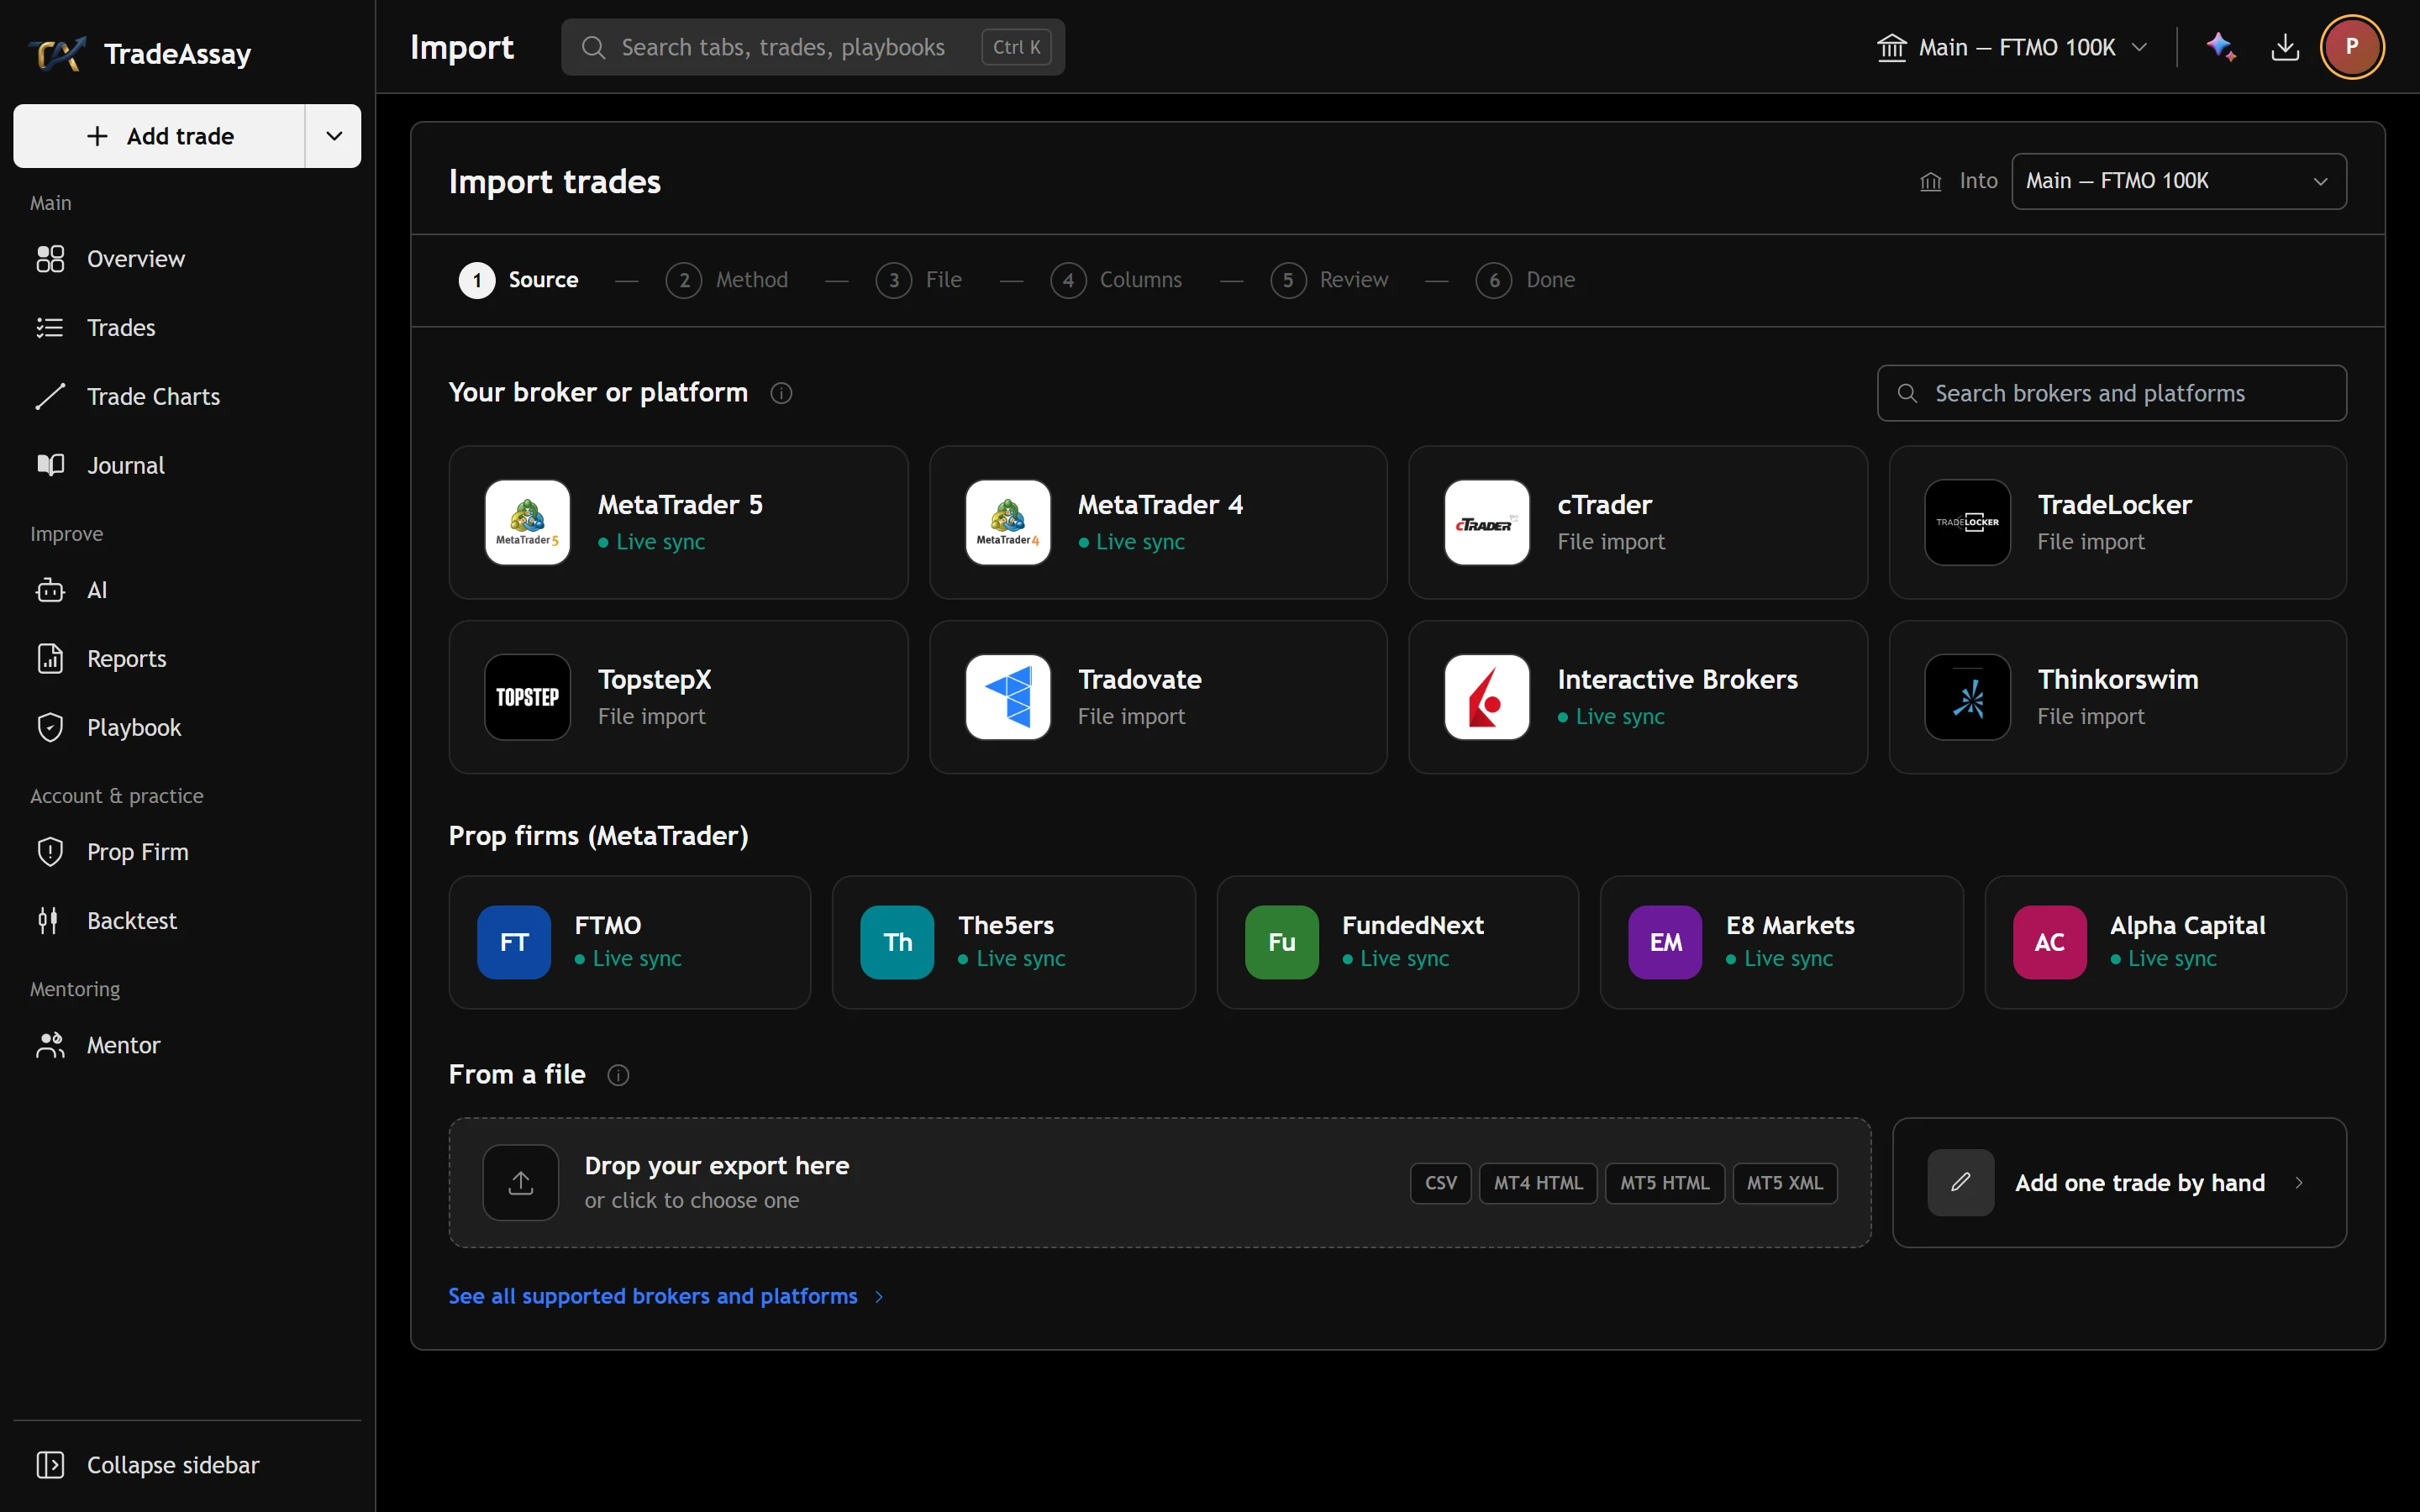This screenshot has width=2420, height=1512.
Task: Click the Search brokers and platforms field
Action: click(2111, 393)
